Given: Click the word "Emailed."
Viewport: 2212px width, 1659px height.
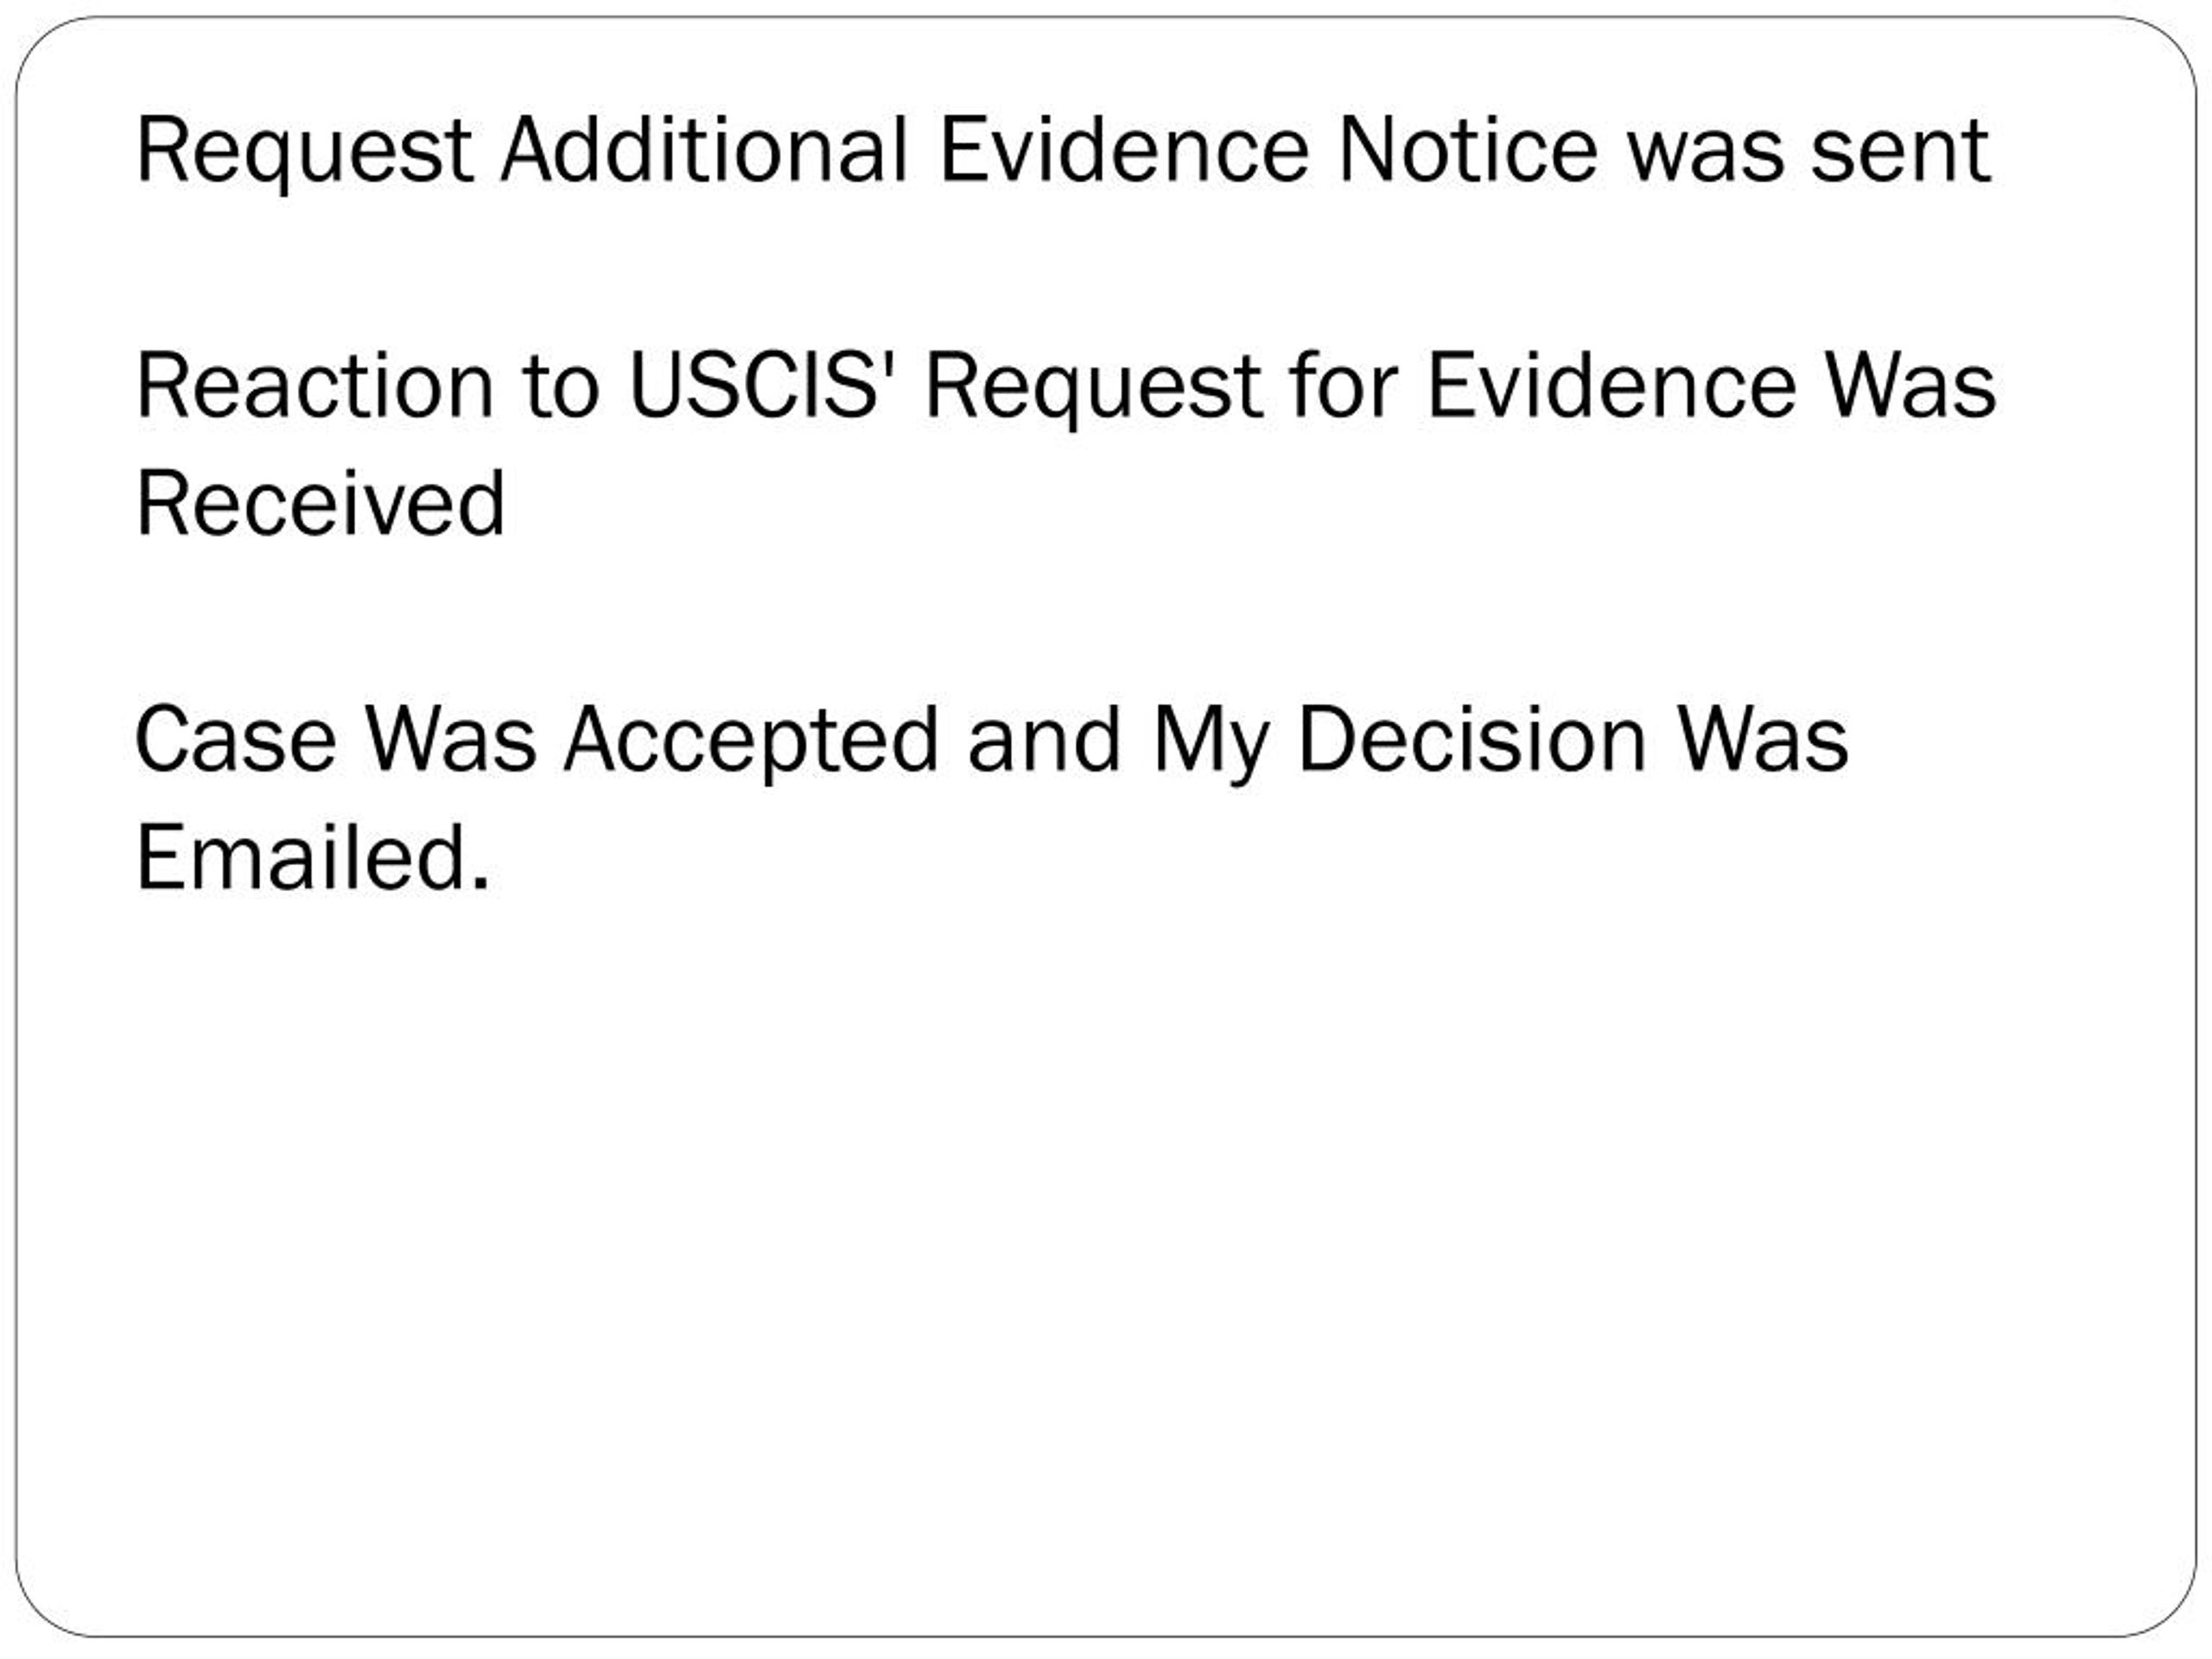Looking at the screenshot, I should coord(313,858).
